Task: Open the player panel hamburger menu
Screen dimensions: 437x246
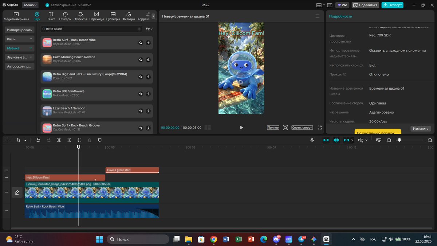Action: [x=318, y=16]
